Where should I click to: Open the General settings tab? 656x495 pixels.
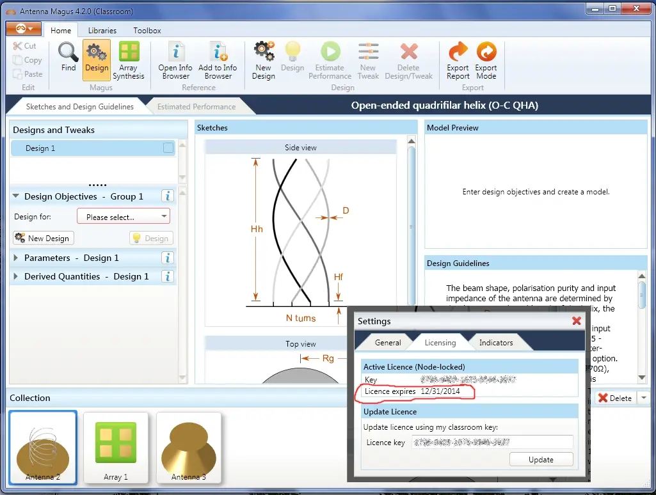pos(387,342)
